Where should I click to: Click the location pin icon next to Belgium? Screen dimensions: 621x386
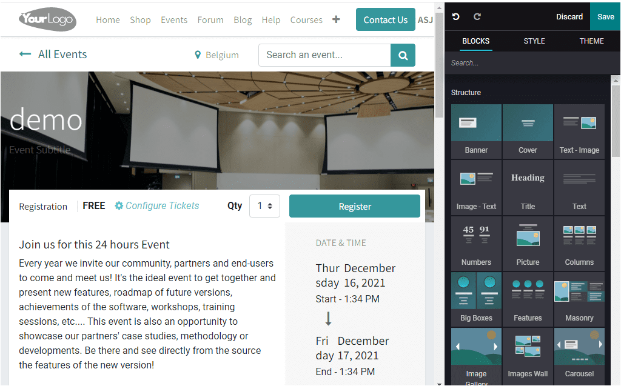coord(196,55)
